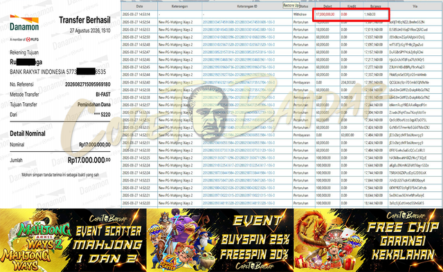Open the Keterangan ID link for 14:52:25

pyautogui.click(x=238, y=158)
